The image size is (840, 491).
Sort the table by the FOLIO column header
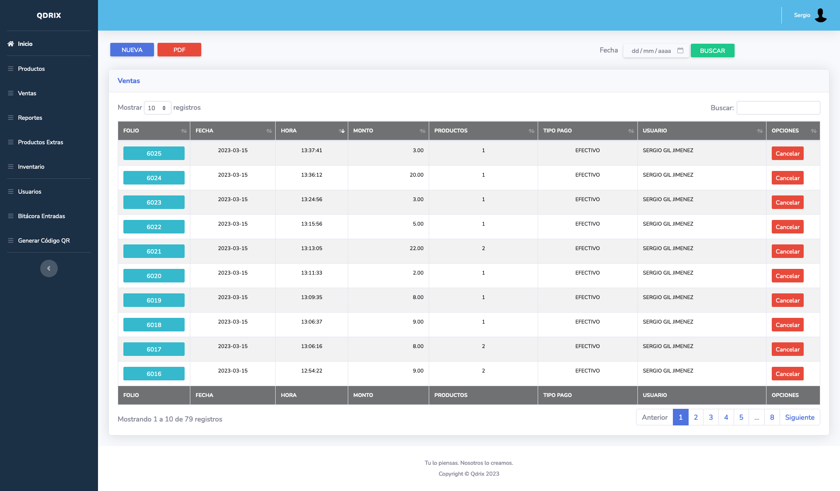pos(154,131)
